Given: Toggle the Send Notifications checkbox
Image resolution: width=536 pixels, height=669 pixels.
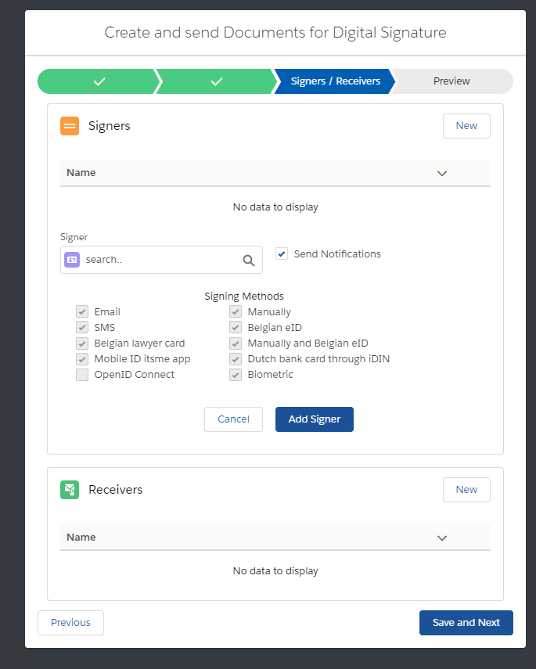Looking at the screenshot, I should click(x=282, y=254).
